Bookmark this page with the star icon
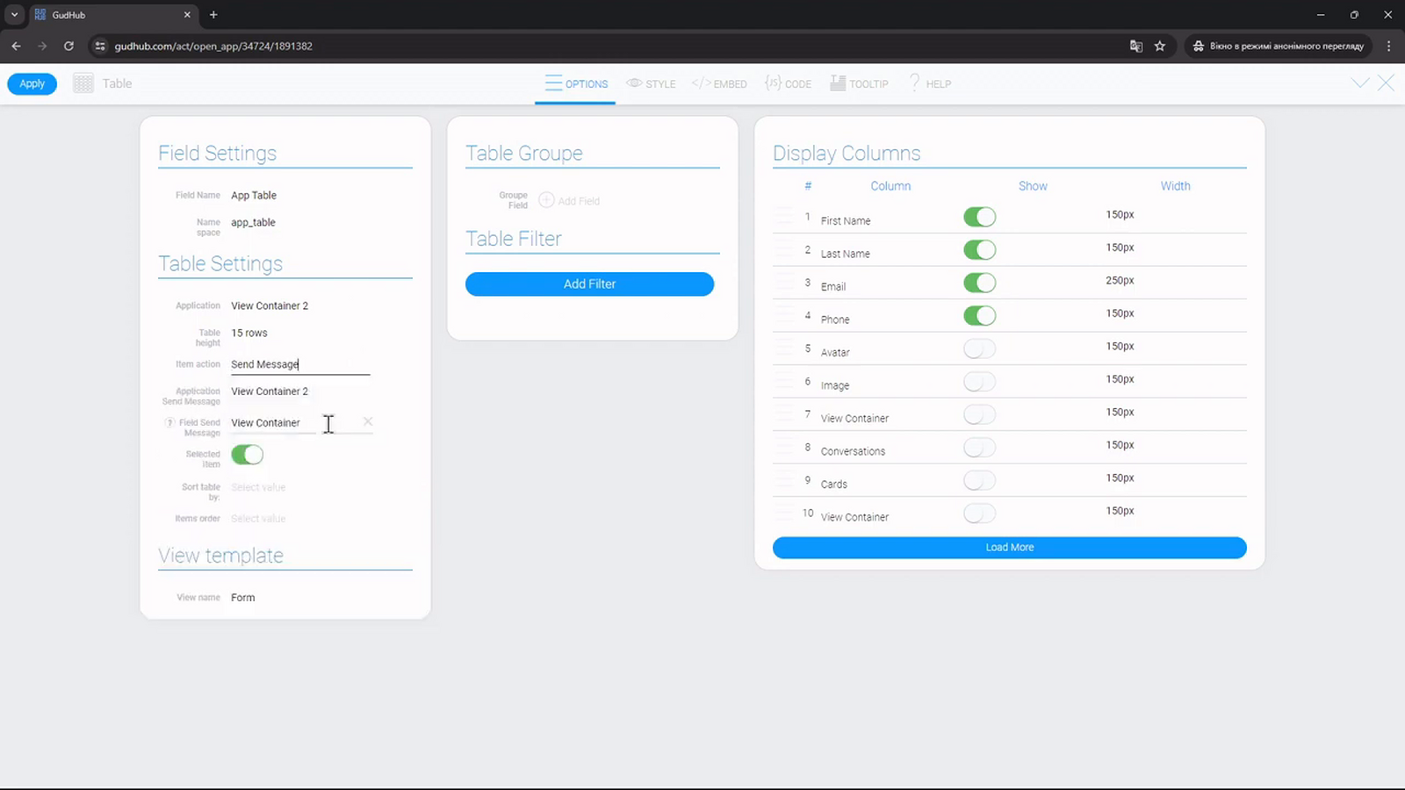The image size is (1405, 790). [1160, 46]
